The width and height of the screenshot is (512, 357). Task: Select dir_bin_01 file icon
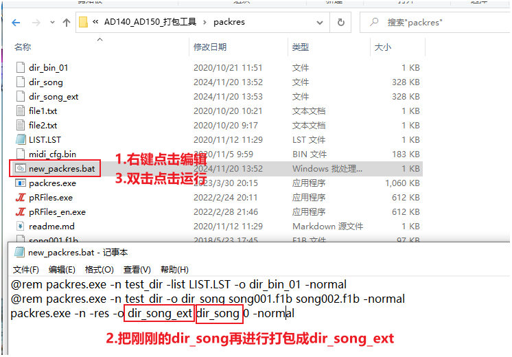[20, 67]
